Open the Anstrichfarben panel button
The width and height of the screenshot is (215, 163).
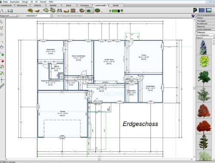[206, 29]
